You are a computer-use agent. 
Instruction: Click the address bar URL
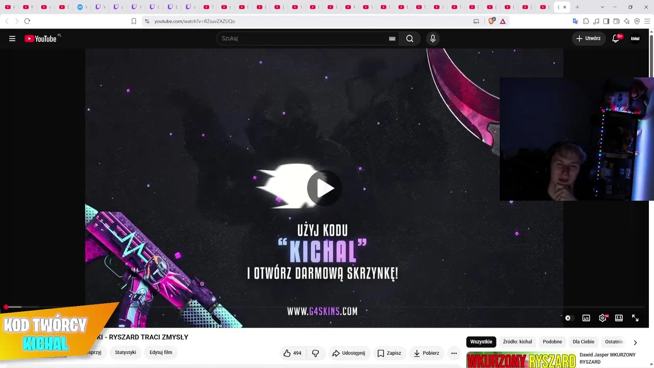195,21
